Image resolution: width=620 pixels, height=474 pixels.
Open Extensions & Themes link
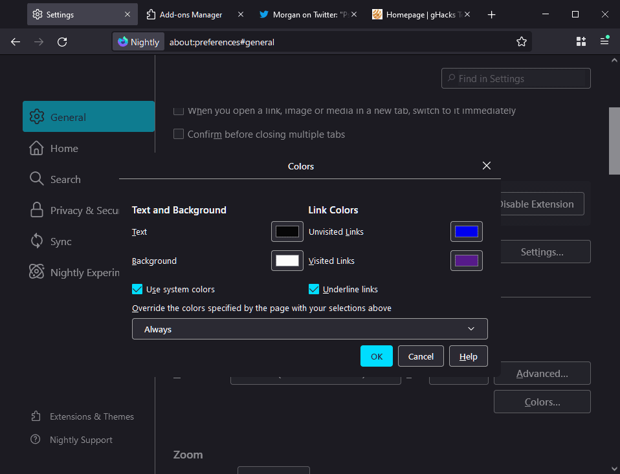pyautogui.click(x=92, y=416)
